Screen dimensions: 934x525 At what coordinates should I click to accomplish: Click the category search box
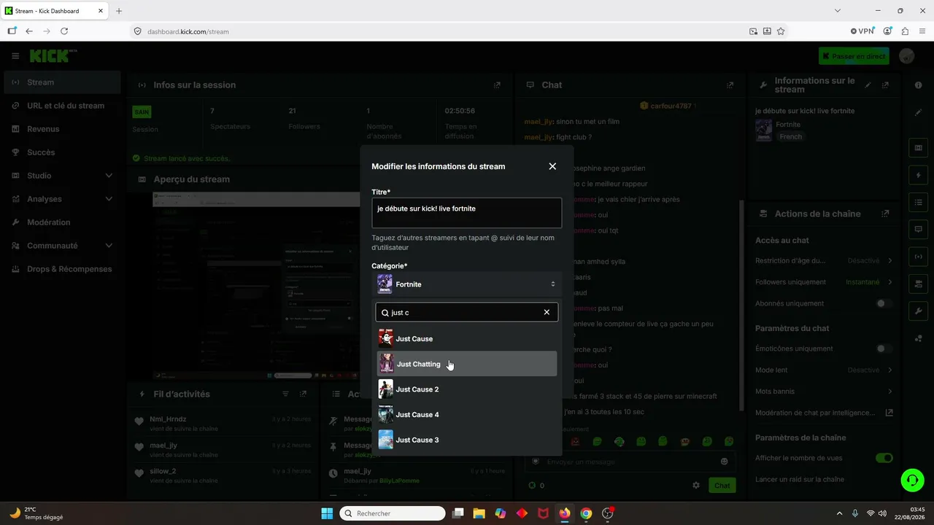click(x=467, y=312)
